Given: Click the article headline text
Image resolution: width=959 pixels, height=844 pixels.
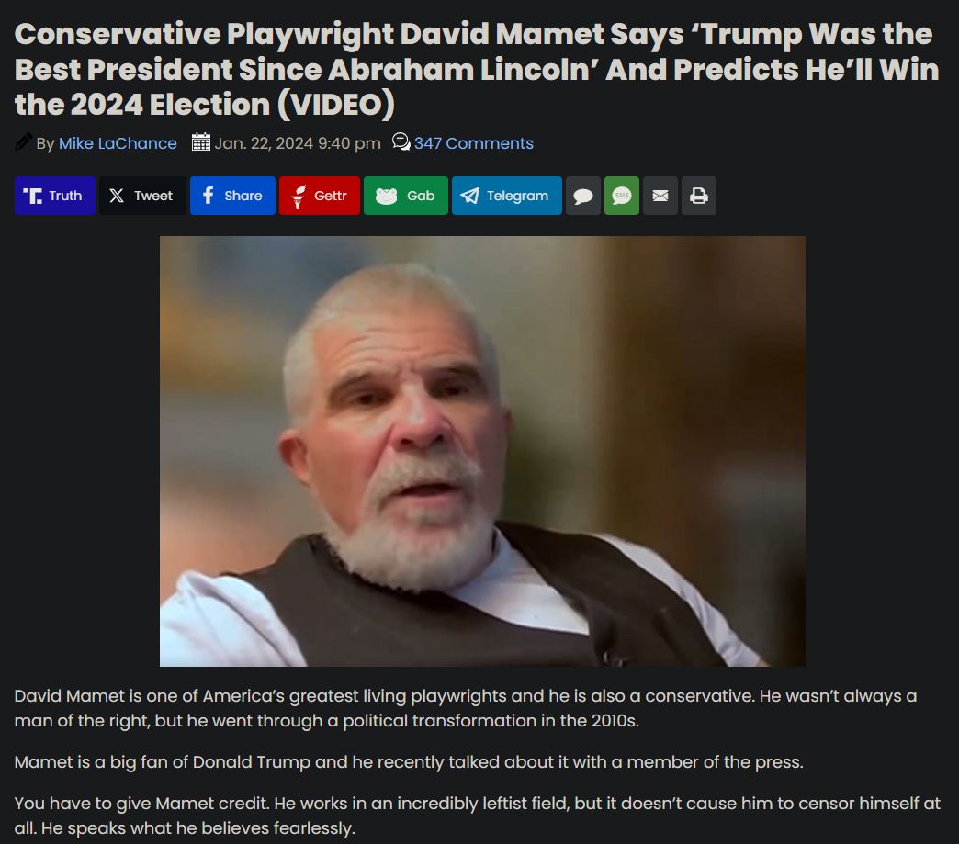Looking at the screenshot, I should click(x=477, y=69).
